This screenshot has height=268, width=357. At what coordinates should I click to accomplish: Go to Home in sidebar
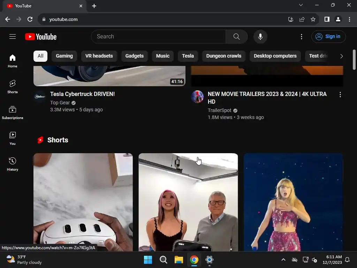(x=13, y=61)
